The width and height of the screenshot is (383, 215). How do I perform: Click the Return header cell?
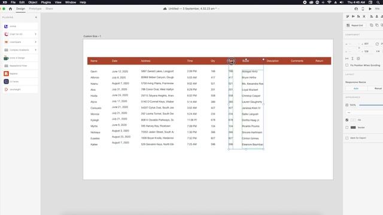coord(319,61)
